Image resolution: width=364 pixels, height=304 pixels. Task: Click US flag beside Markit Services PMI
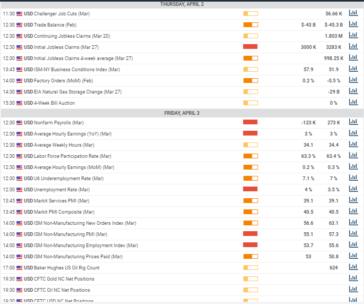[x=20, y=200]
